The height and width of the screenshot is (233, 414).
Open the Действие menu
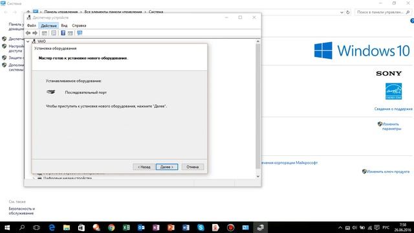49,26
